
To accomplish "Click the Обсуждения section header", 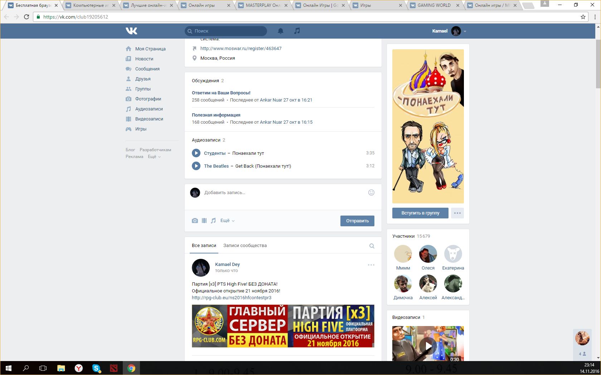I will 205,81.
